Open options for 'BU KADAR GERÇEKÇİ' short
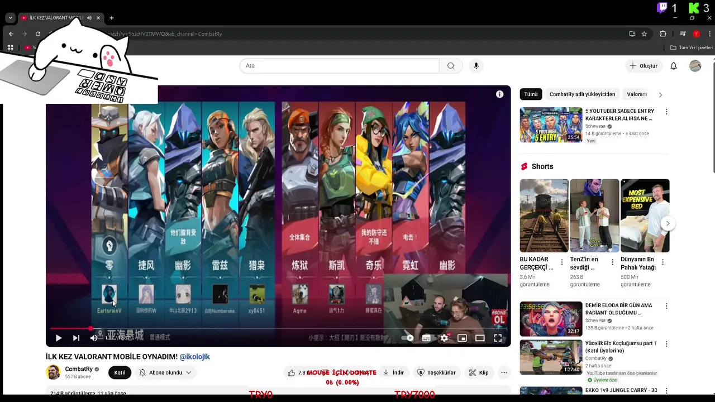The height and width of the screenshot is (402, 715). pyautogui.click(x=562, y=262)
